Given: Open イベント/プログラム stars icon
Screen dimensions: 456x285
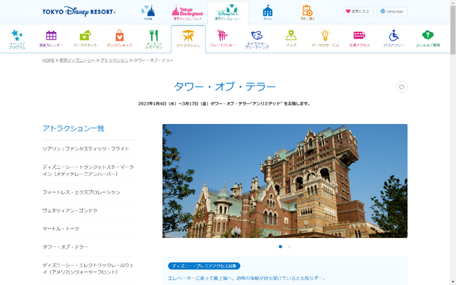Looking at the screenshot, I should point(17,39).
